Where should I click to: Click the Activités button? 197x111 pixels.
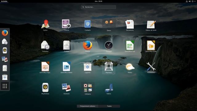4,1
